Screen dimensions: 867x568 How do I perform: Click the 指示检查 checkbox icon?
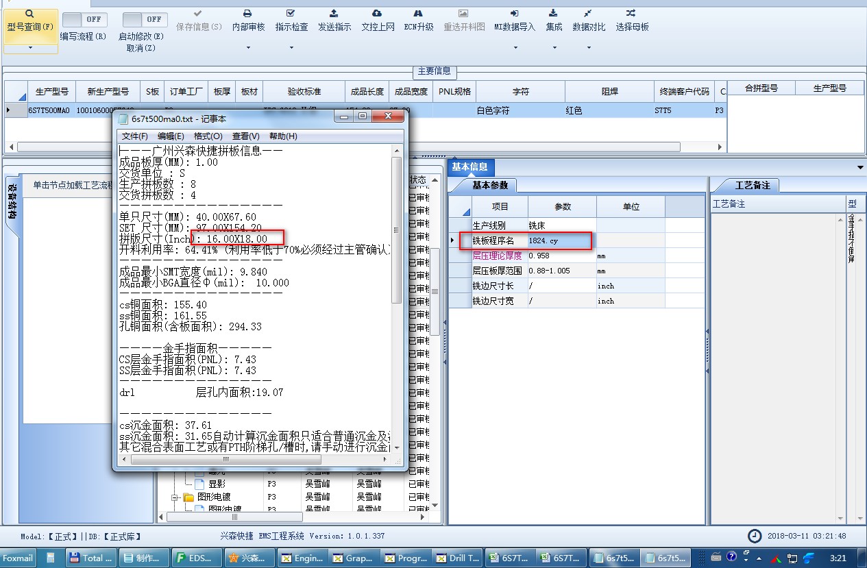[x=291, y=14]
